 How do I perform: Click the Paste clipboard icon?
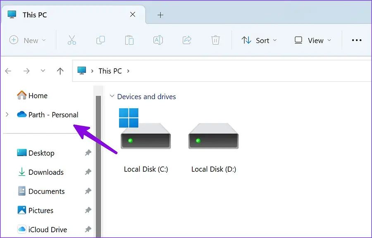(129, 40)
